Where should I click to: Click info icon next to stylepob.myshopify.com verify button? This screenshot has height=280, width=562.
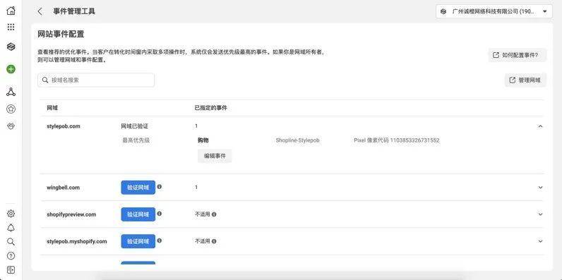(159, 241)
